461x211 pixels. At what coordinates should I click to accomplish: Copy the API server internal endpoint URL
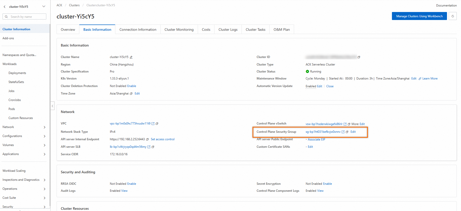[x=147, y=139]
